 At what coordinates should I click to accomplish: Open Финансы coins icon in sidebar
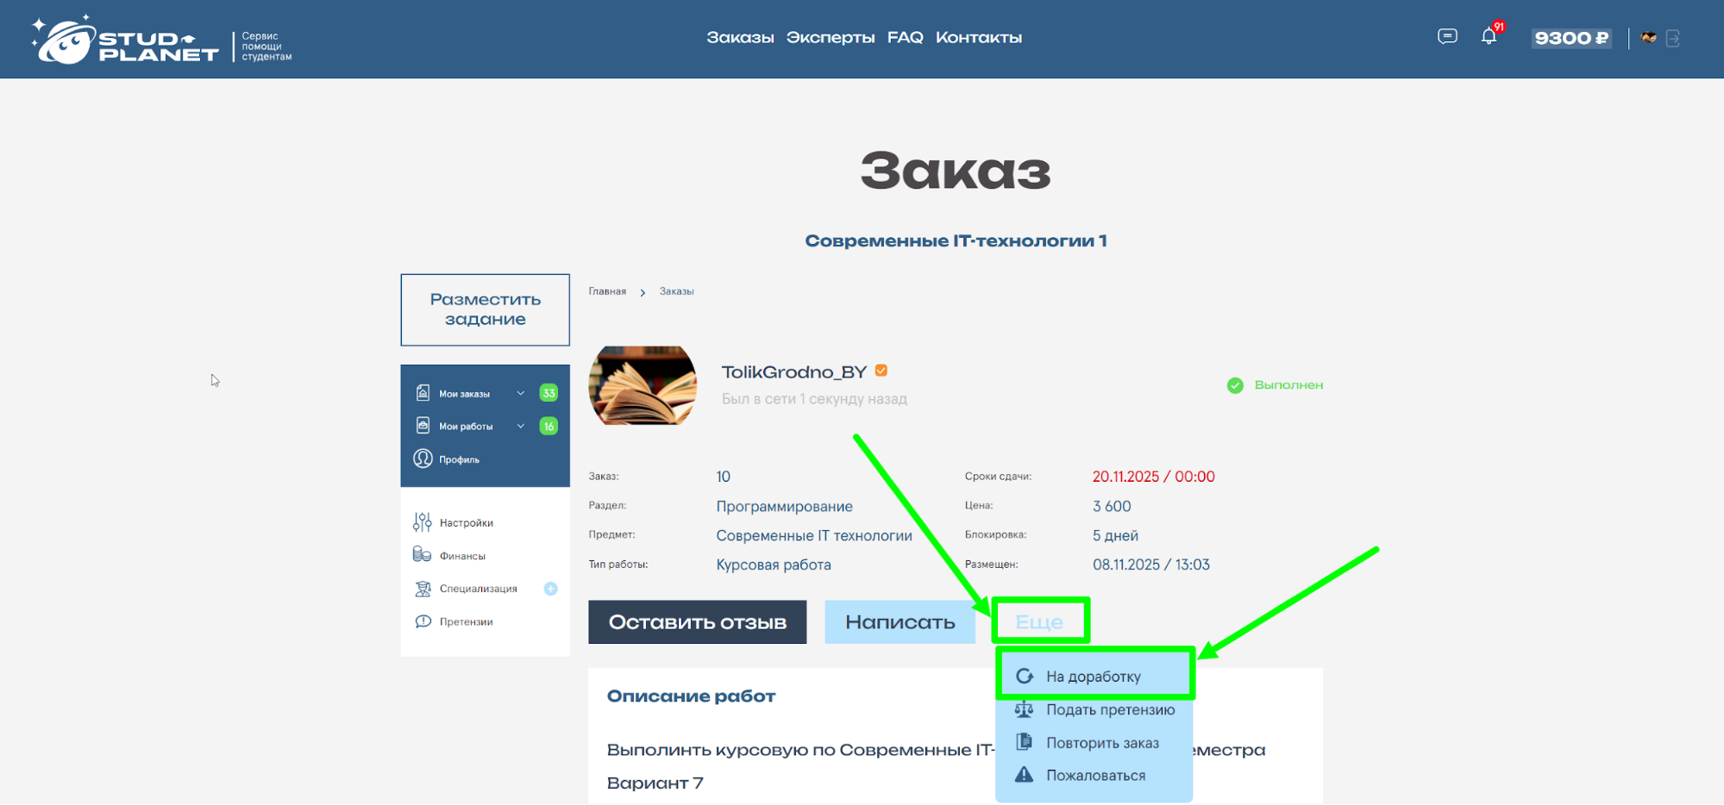[422, 555]
